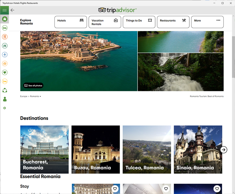
Task: Open the green circular-arrows sidebar icon
Action: (5, 90)
